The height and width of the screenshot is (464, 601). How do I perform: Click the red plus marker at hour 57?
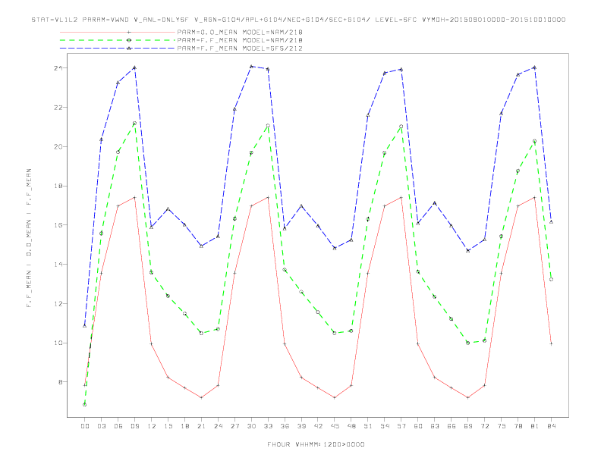(401, 198)
